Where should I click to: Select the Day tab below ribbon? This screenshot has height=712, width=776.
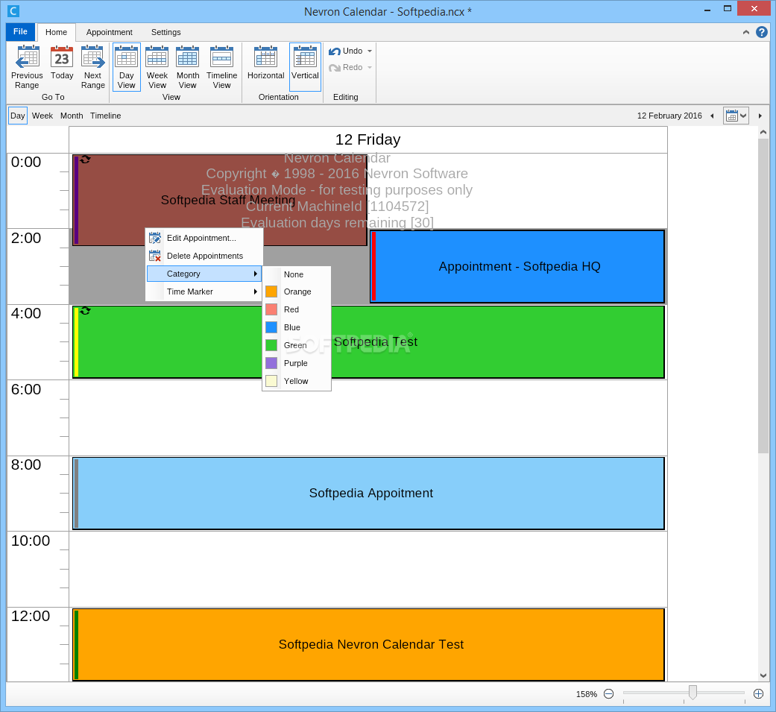tap(18, 116)
